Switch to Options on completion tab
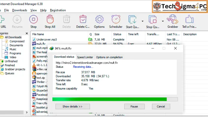The width and height of the screenshot is (208, 117). coord(109,57)
